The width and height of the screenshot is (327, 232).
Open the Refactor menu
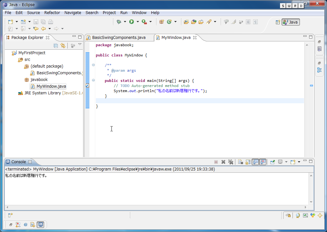tap(52, 12)
